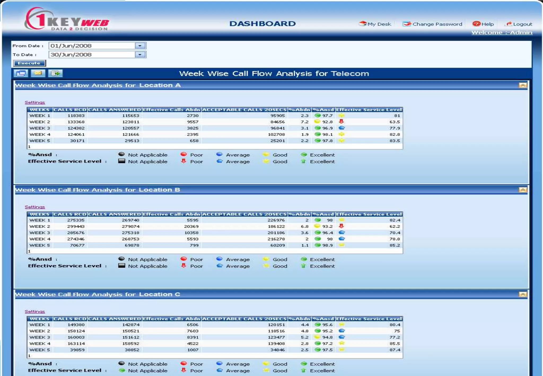Click the Welcome Admin link

coord(502,32)
